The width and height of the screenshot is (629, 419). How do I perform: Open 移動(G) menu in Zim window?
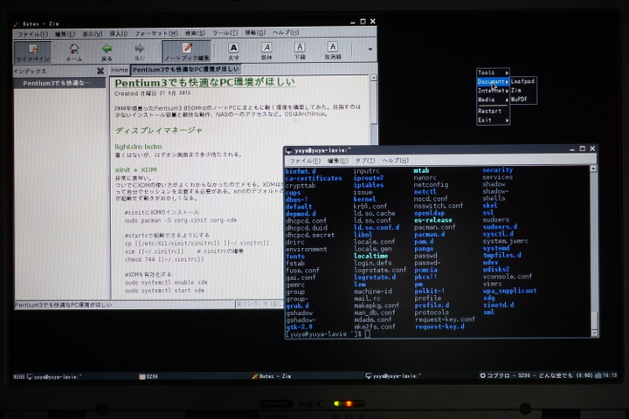255,32
